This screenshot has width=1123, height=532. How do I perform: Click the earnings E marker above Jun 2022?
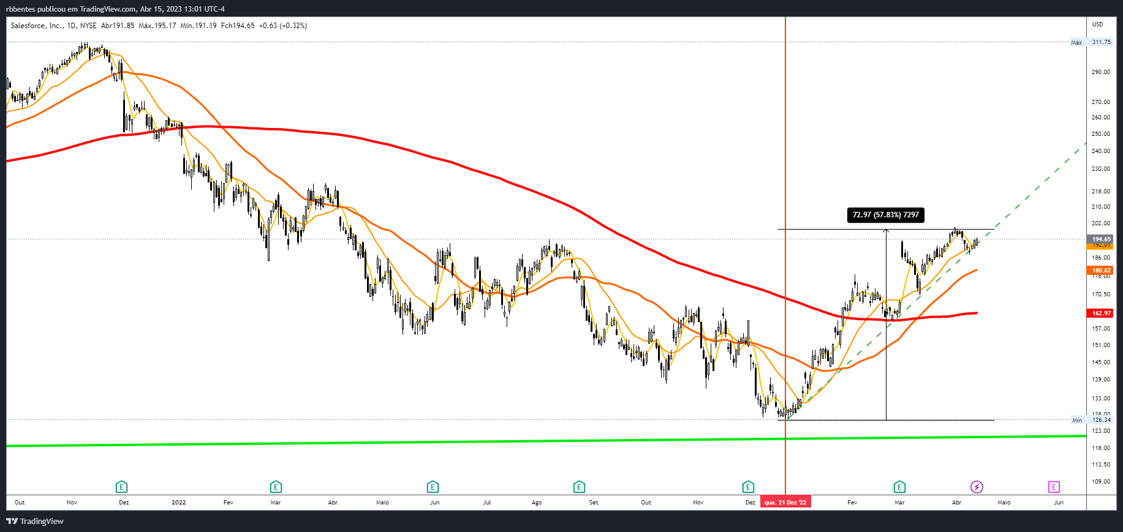[x=433, y=487]
